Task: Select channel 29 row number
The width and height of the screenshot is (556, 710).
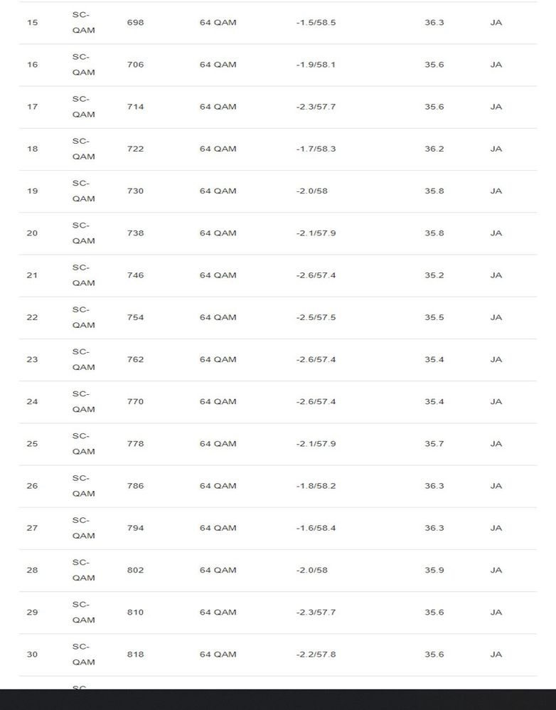Action: [x=32, y=613]
